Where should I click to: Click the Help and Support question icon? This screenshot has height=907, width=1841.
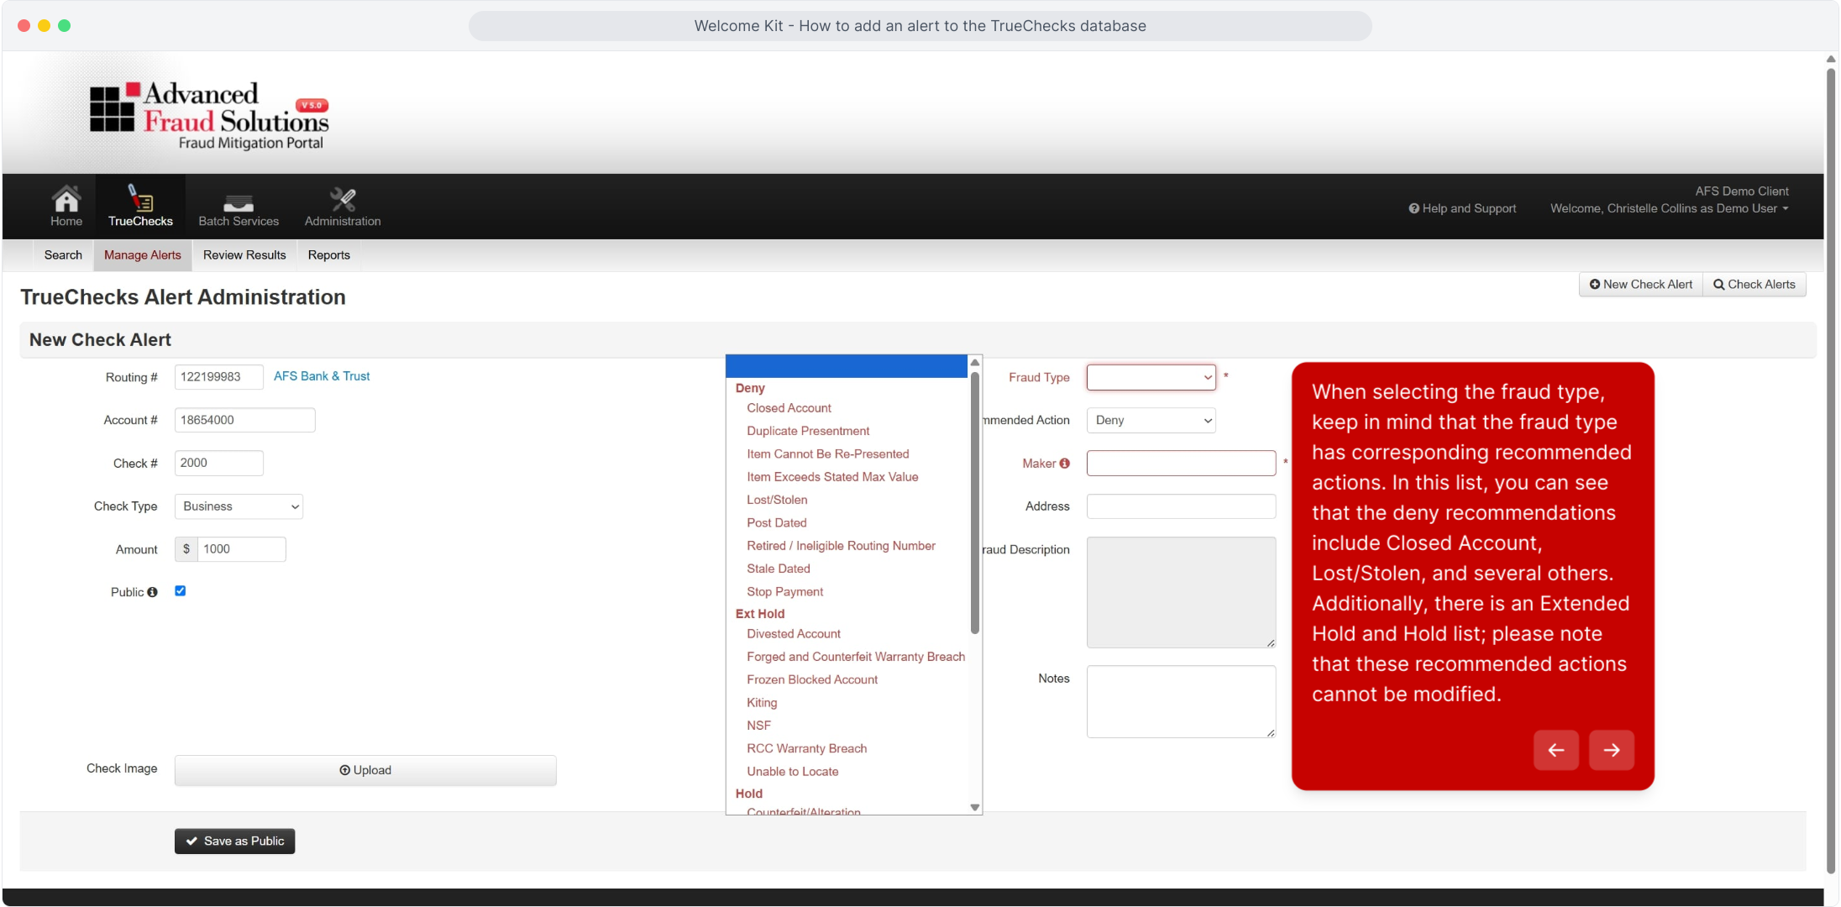(x=1414, y=208)
